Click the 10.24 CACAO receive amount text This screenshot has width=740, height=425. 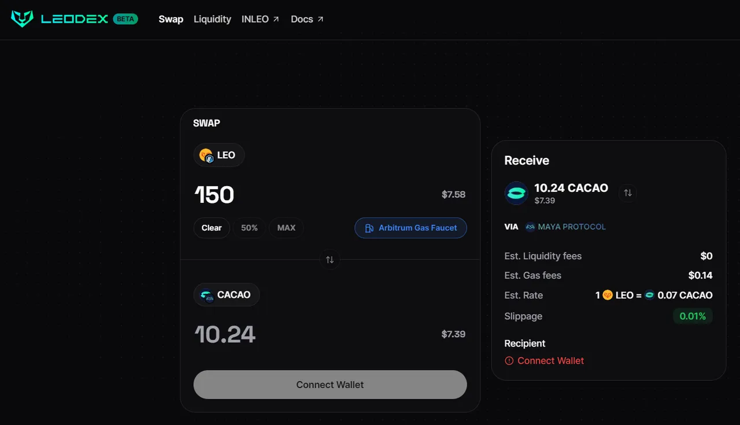click(571, 188)
